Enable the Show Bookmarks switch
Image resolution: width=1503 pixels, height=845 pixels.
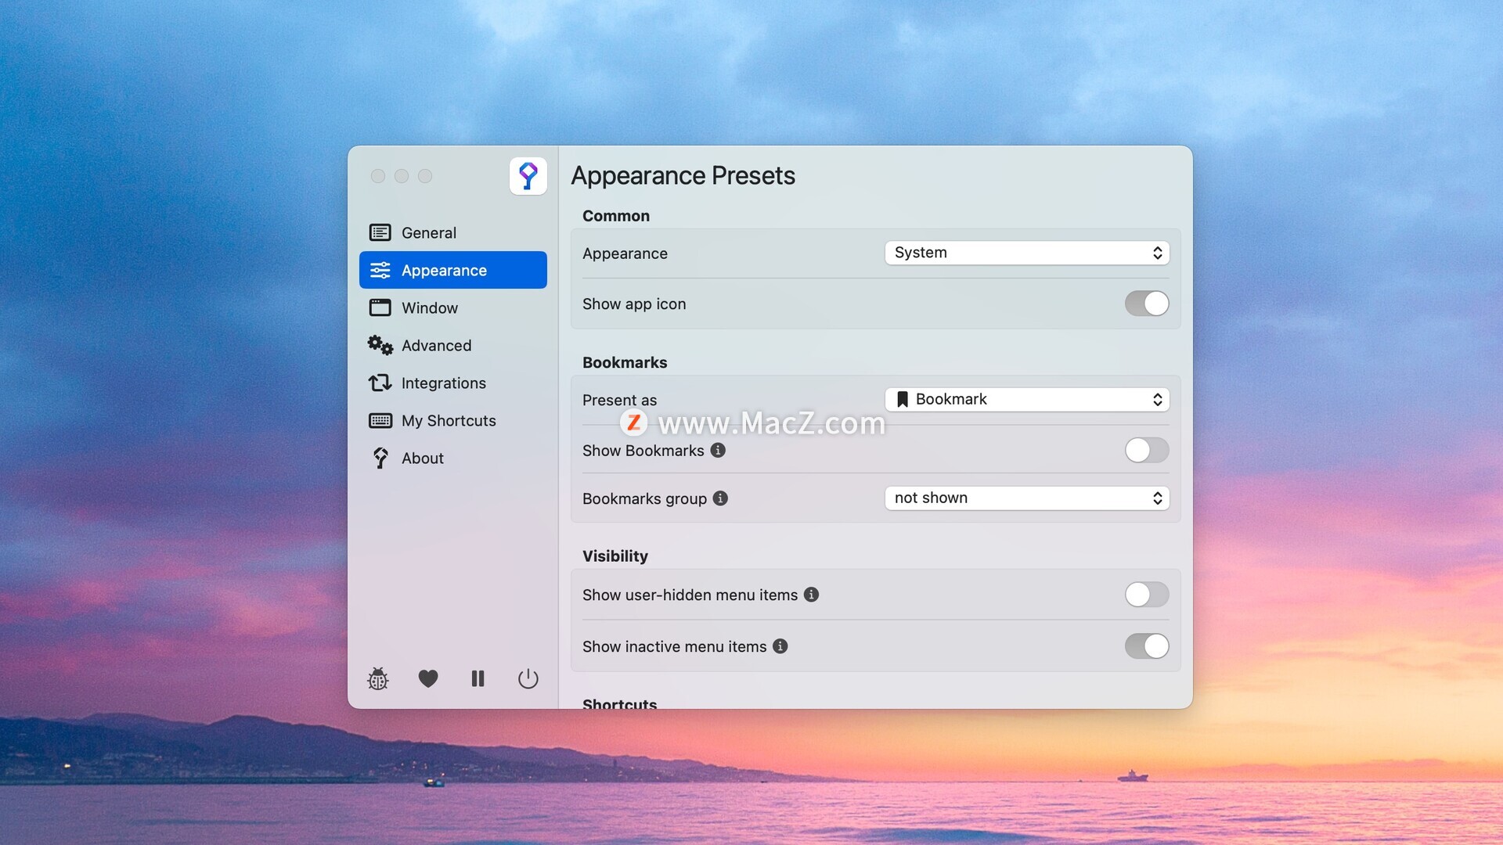tap(1147, 450)
